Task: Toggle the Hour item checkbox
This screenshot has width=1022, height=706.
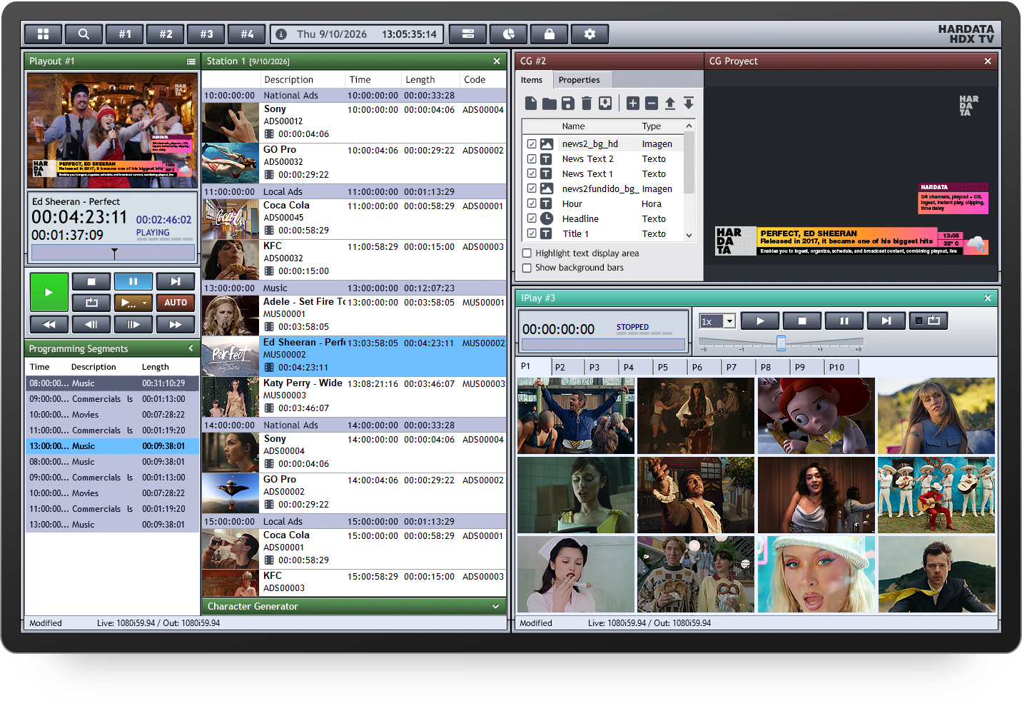Action: coord(532,203)
